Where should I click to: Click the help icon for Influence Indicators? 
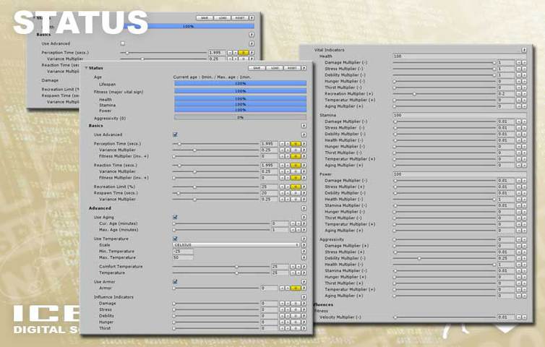(304, 296)
